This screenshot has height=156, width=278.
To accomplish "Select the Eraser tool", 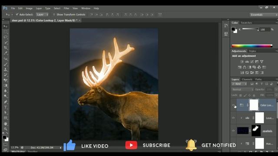I will coord(6,80).
